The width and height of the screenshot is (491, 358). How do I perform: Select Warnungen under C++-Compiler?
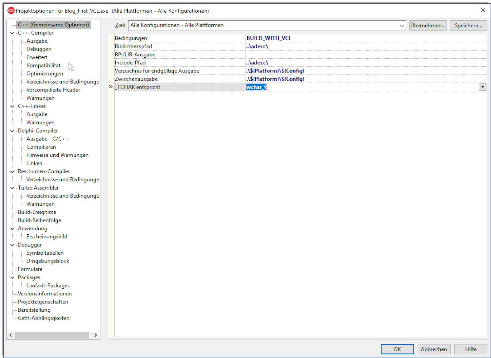click(41, 98)
